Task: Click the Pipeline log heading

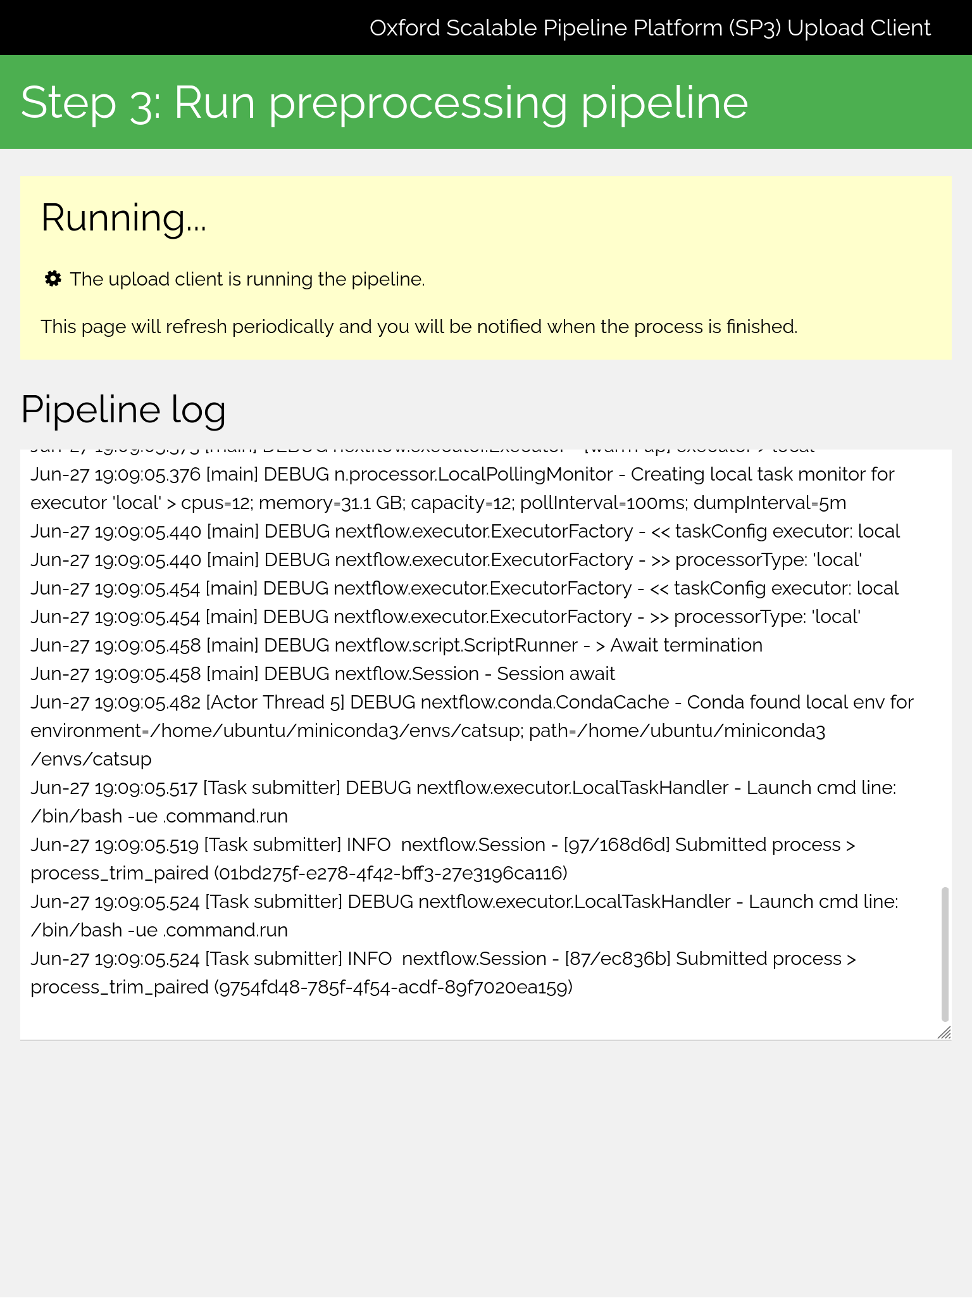Action: (x=123, y=409)
